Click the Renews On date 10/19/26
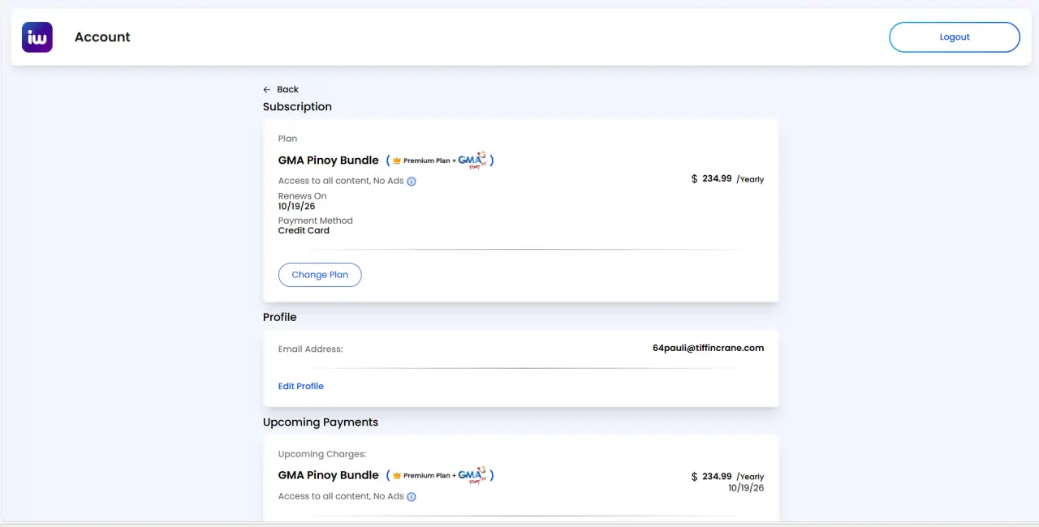This screenshot has height=527, width=1039. click(x=297, y=207)
